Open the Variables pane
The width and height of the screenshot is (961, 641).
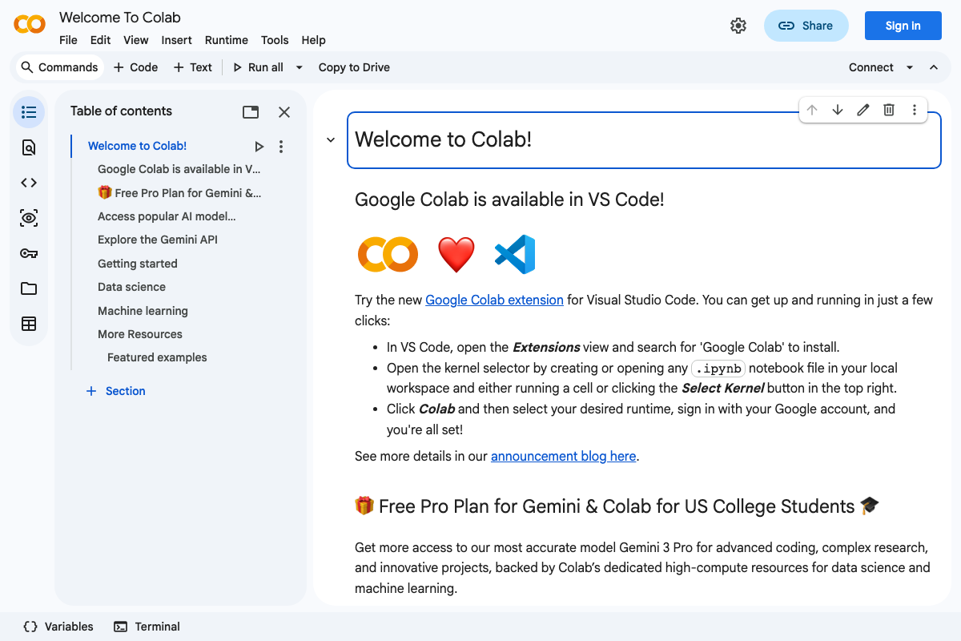57,626
